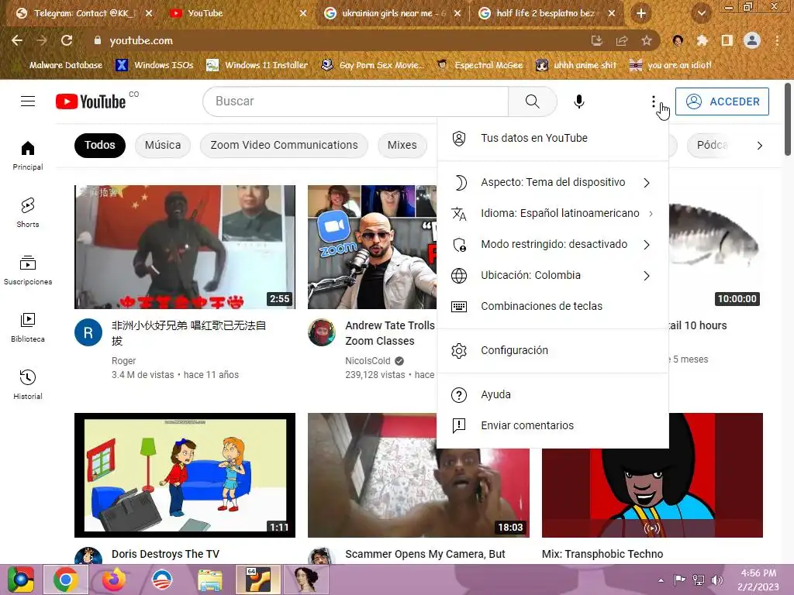Click the taskbar volume speaker icon
The height and width of the screenshot is (595, 794).
(716, 580)
